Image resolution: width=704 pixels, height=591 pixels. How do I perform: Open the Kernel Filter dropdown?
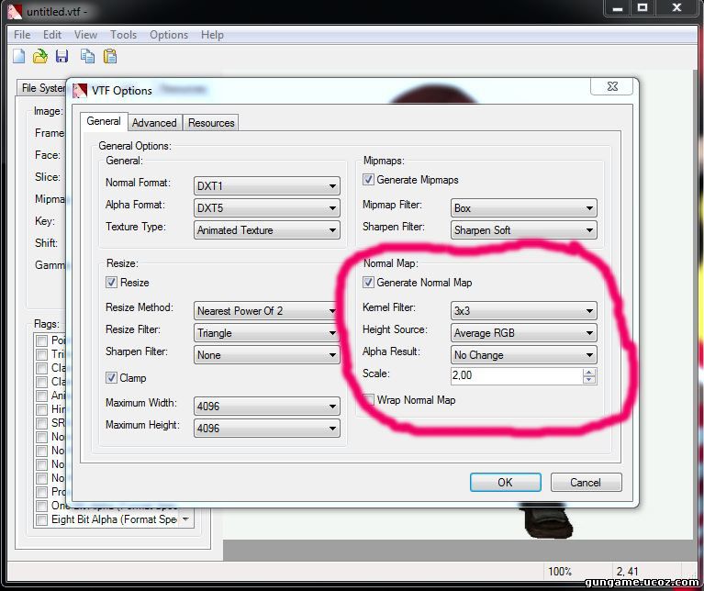(523, 310)
